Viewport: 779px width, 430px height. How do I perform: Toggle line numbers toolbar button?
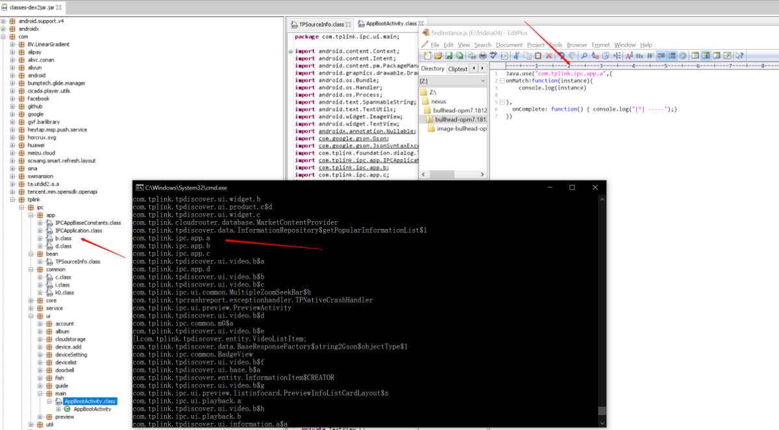point(672,56)
